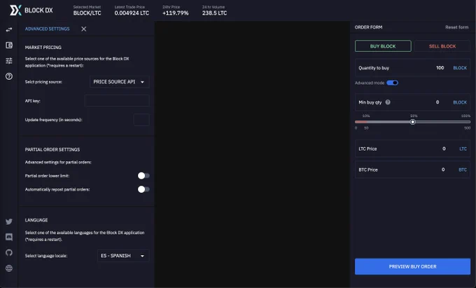476x288 pixels.
Task: Enable the Partial order lower limit toggle
Action: coord(143,176)
